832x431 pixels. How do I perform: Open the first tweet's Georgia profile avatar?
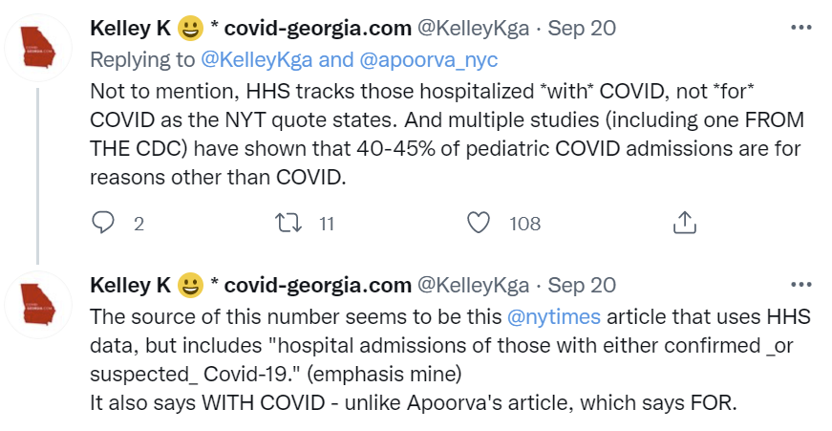[x=38, y=47]
